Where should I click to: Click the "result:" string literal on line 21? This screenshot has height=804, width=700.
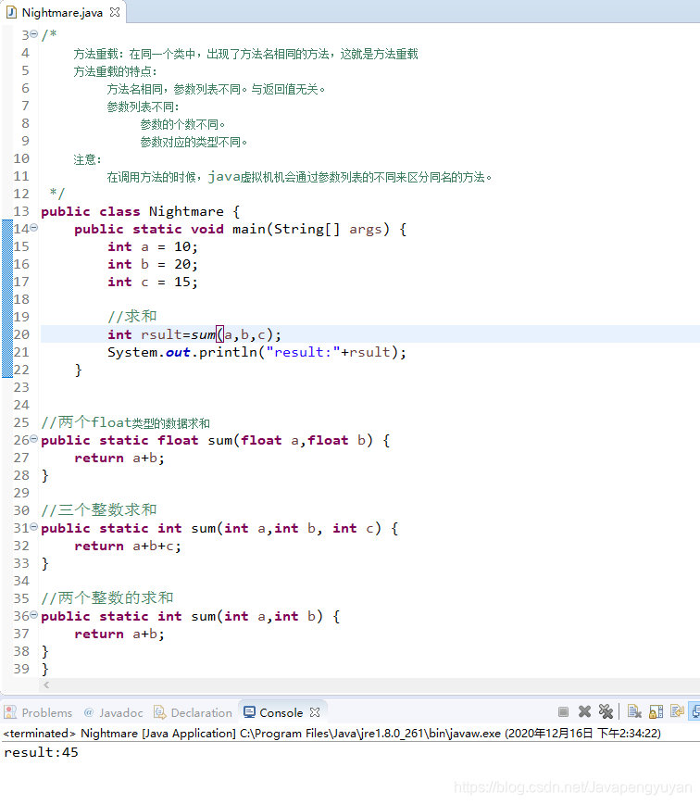point(303,352)
